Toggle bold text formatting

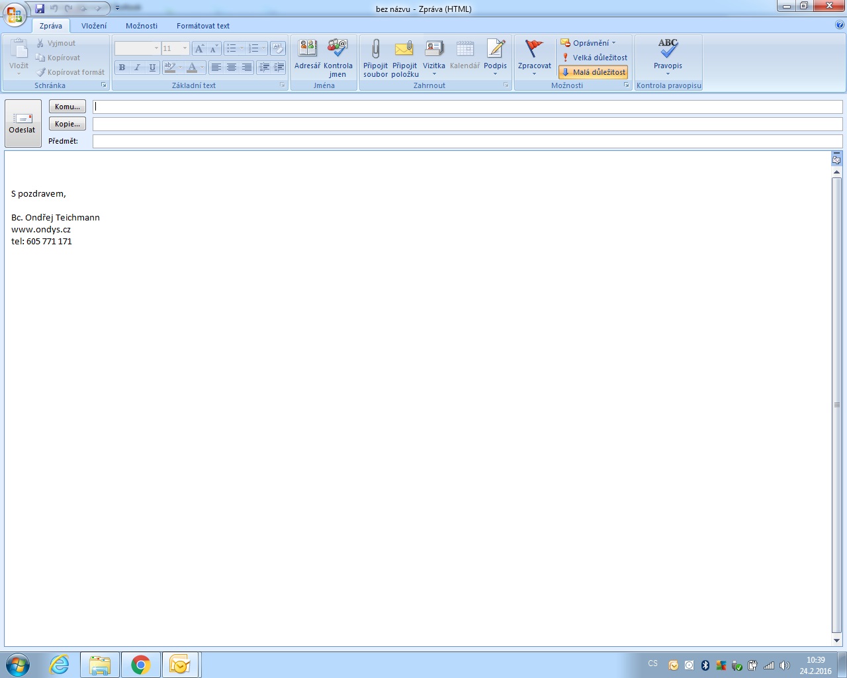tap(122, 68)
